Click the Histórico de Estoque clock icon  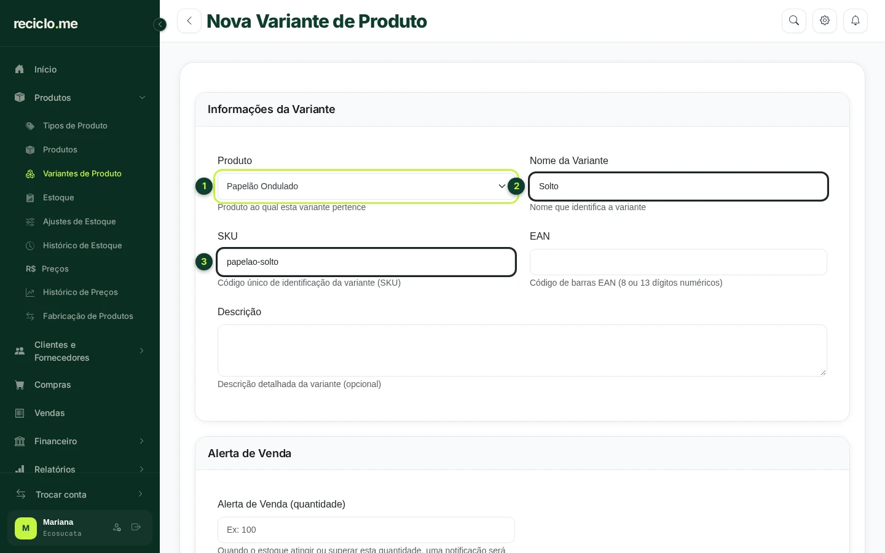pyautogui.click(x=30, y=246)
